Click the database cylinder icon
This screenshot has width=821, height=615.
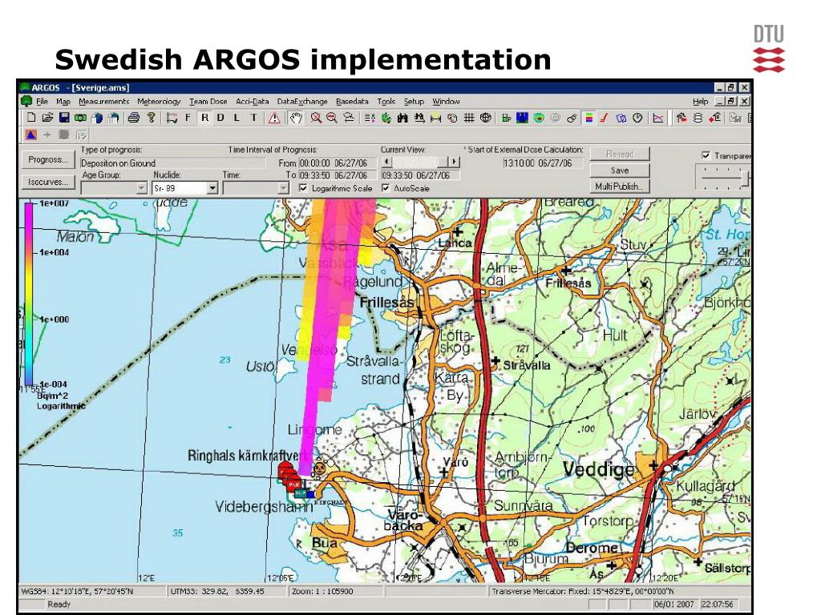(x=698, y=119)
